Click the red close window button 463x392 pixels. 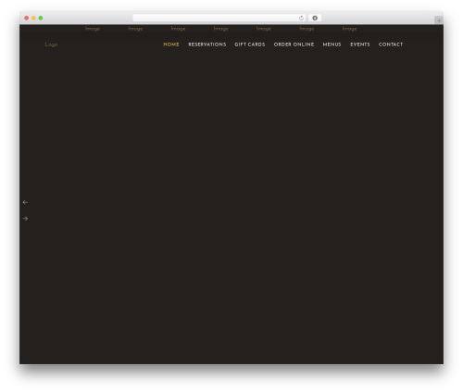tap(27, 18)
